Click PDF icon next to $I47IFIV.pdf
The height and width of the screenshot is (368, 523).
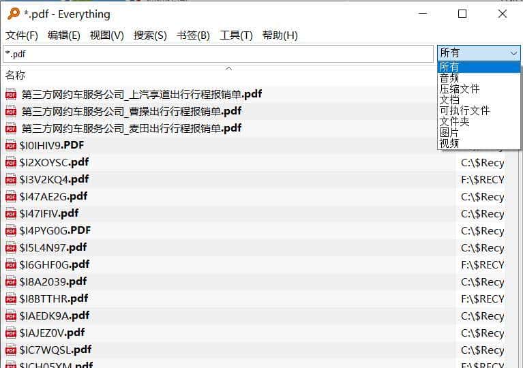11,213
